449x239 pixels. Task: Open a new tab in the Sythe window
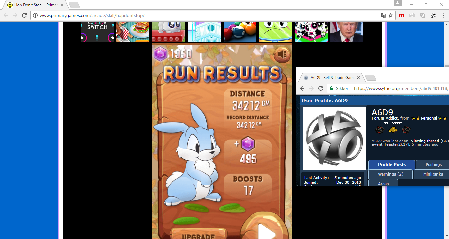(x=371, y=78)
